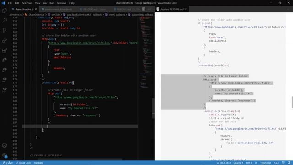Select directive.ts file in the breadcrumb
This screenshot has height=165, width=293.
point(16,15)
